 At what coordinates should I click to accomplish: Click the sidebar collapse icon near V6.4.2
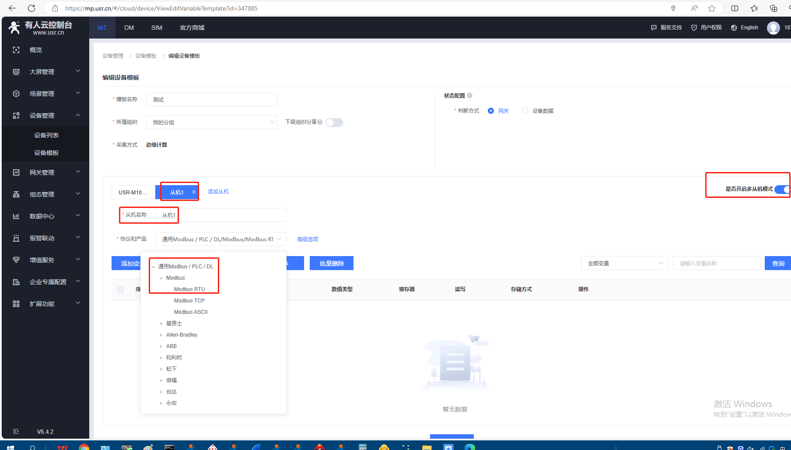pos(16,432)
